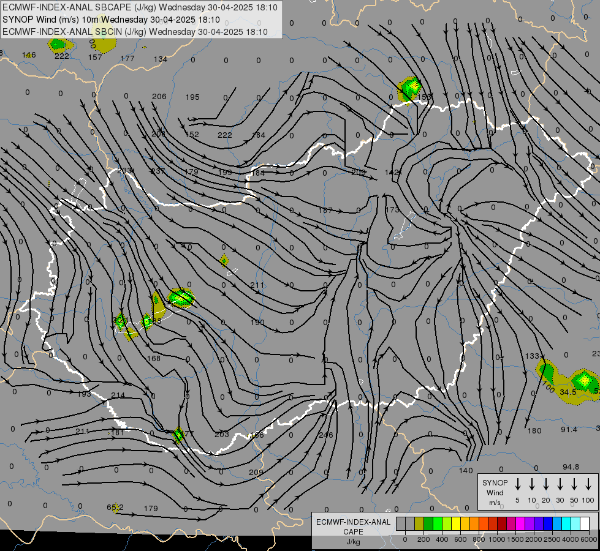The image size is (600, 551).
Task: Click the SYNOP label in wind legend
Action: pos(495,482)
